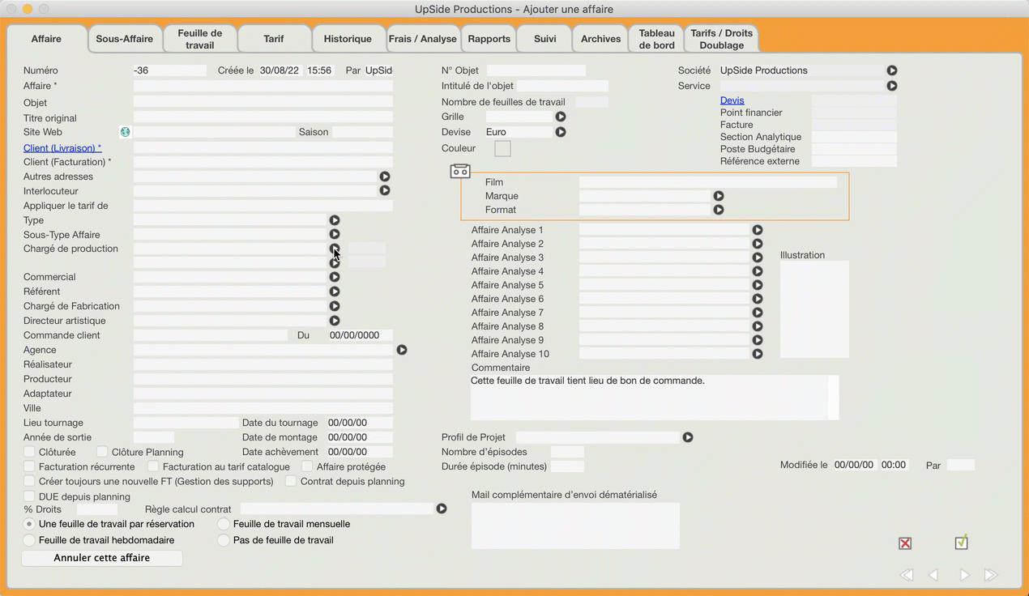This screenshot has width=1029, height=596.
Task: Enable Facturation au tarif catalogue
Action: tap(153, 466)
